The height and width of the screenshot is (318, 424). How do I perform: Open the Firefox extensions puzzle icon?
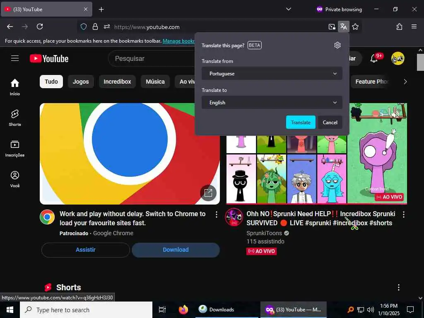point(399,26)
